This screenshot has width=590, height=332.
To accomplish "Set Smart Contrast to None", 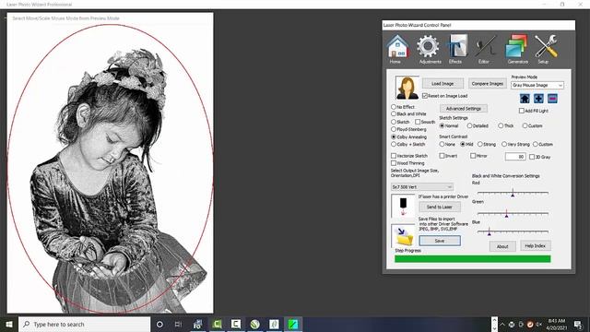I will tap(442, 144).
